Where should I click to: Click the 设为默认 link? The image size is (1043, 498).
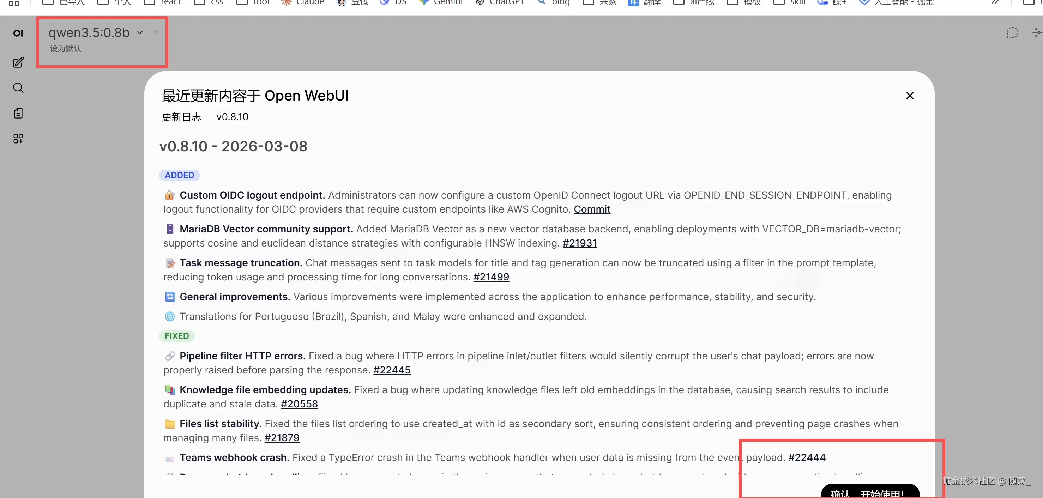(66, 49)
